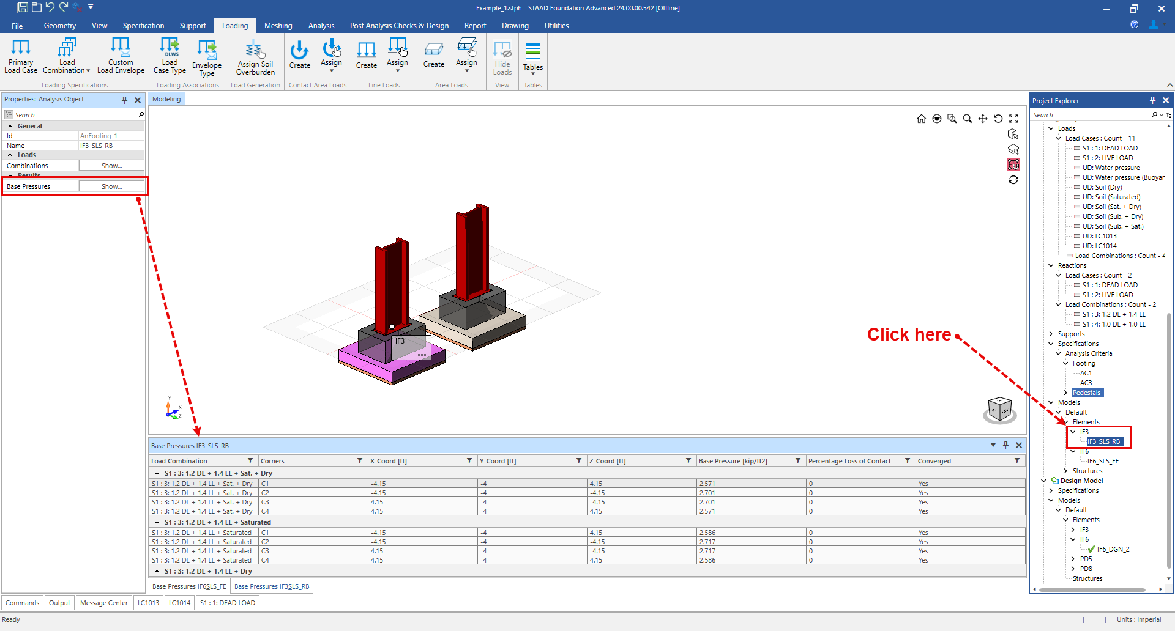Select IF6_DGN_2 design model element
The image size is (1175, 631).
point(1113,549)
